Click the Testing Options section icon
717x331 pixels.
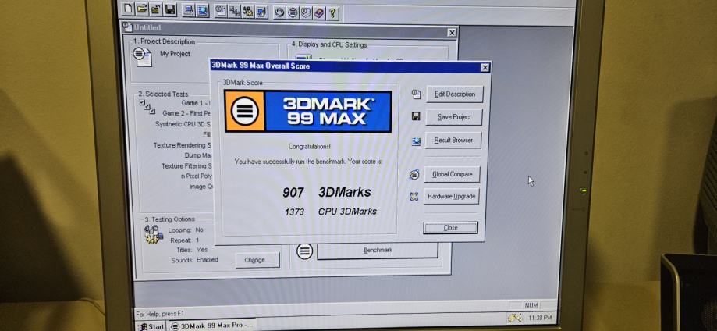tap(154, 234)
